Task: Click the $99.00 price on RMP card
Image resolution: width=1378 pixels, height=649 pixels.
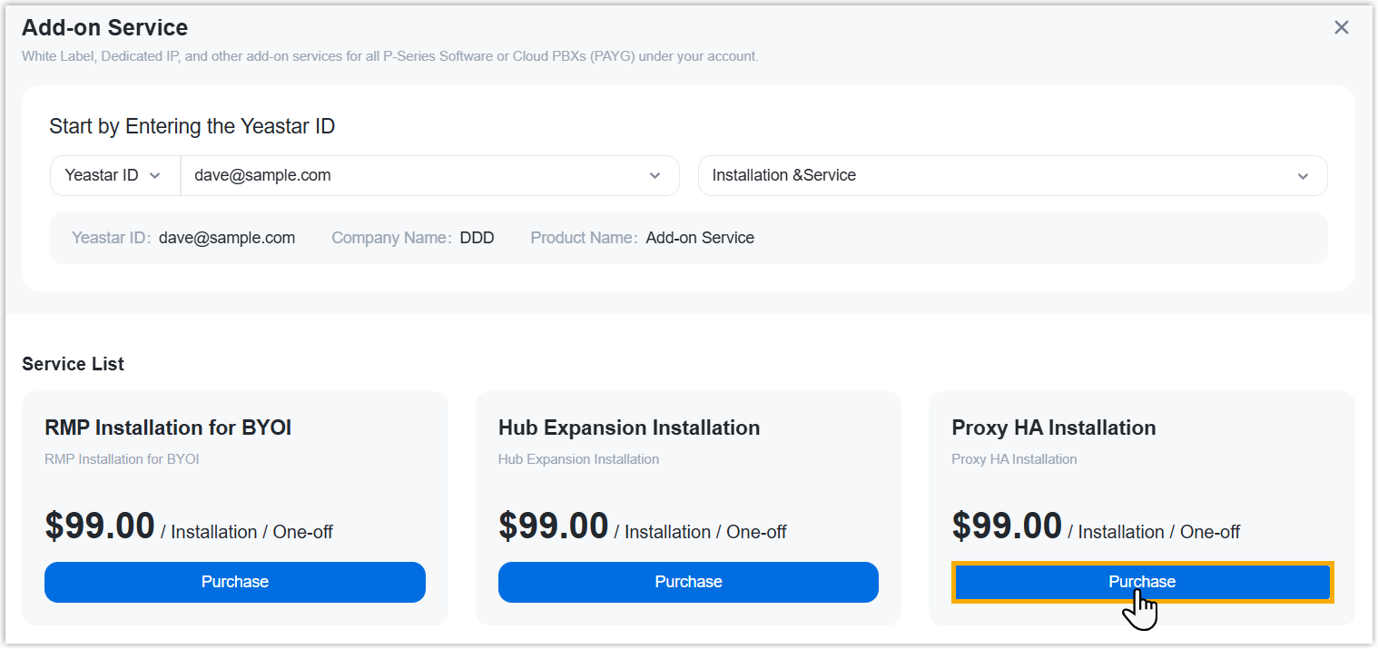Action: click(100, 526)
